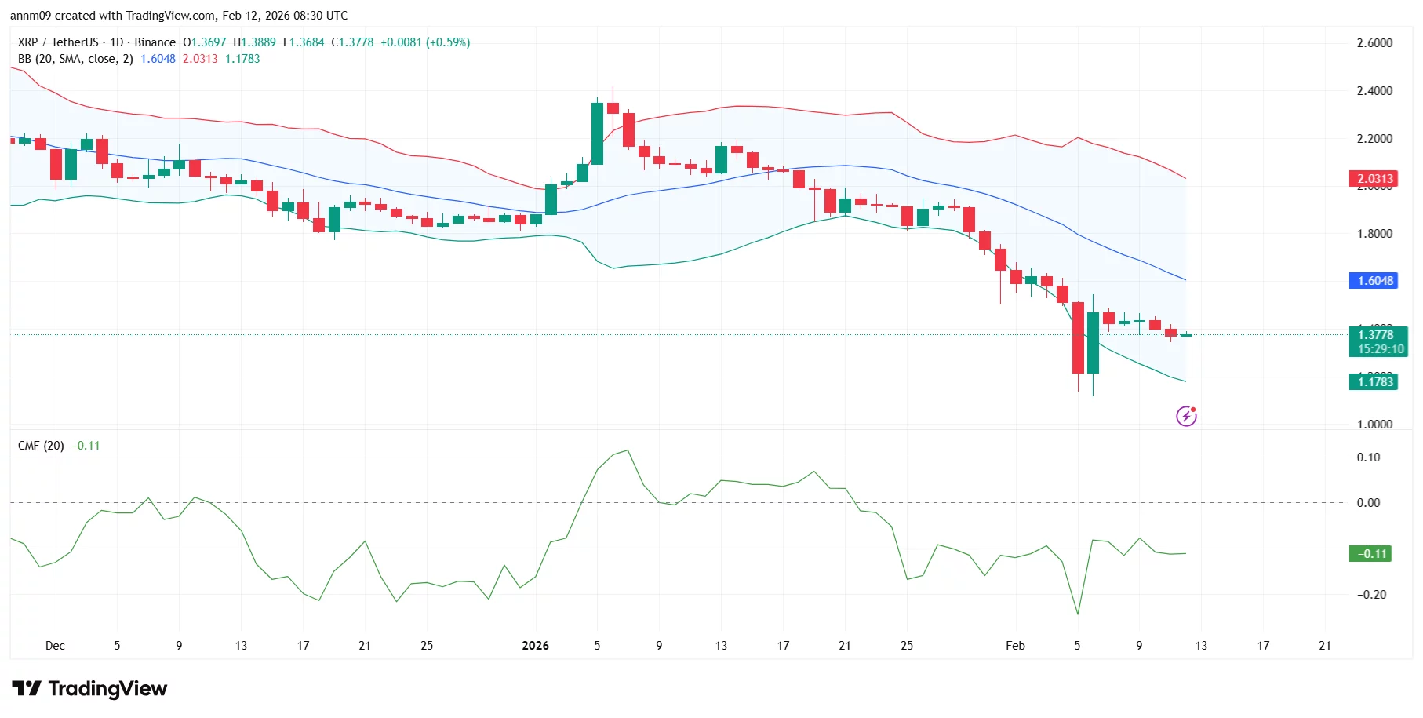This screenshot has height=718, width=1423.
Task: Click the close value C1.3778 in the OHLC readout
Action: [x=354, y=42]
